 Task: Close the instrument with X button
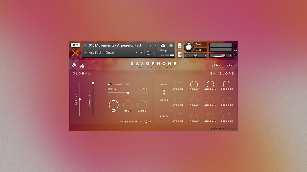[x=235, y=43]
